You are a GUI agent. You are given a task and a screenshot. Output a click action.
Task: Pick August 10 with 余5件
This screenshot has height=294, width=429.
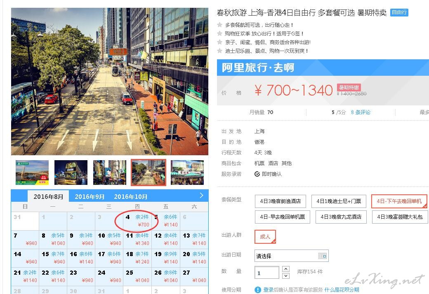tap(109, 239)
